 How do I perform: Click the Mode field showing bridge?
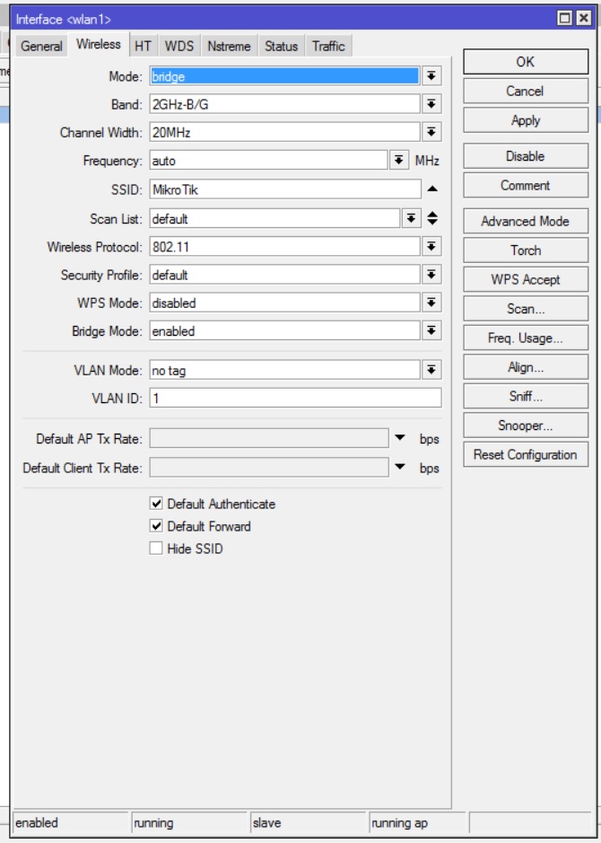[x=284, y=76]
